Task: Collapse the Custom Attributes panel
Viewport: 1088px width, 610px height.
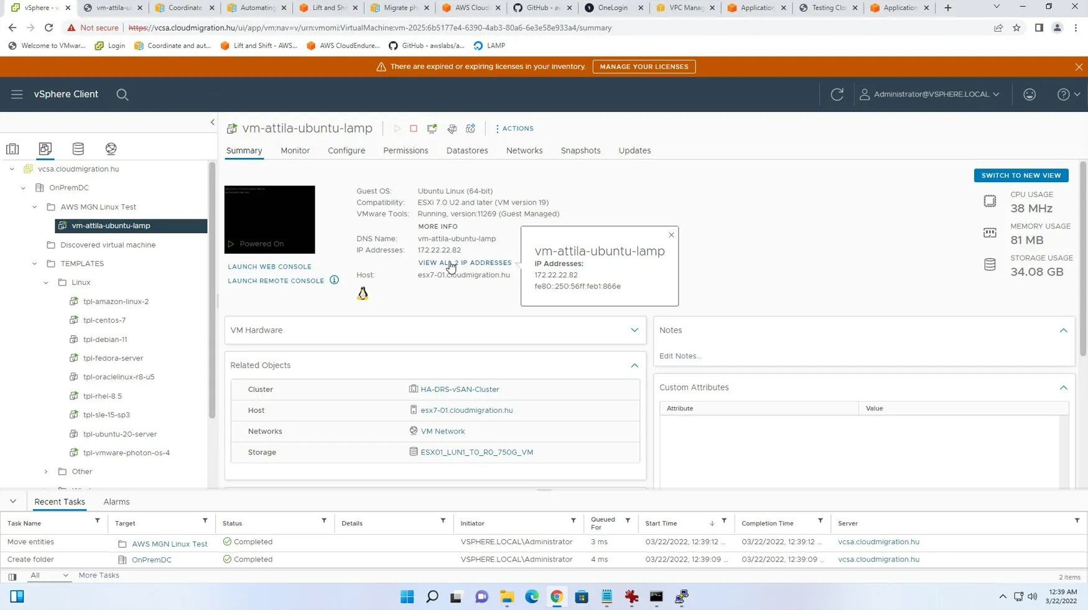Action: [x=1063, y=387]
